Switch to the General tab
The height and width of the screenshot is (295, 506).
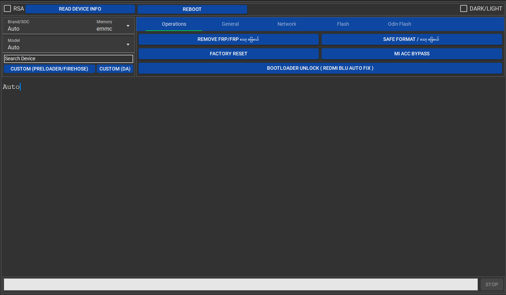(x=230, y=24)
